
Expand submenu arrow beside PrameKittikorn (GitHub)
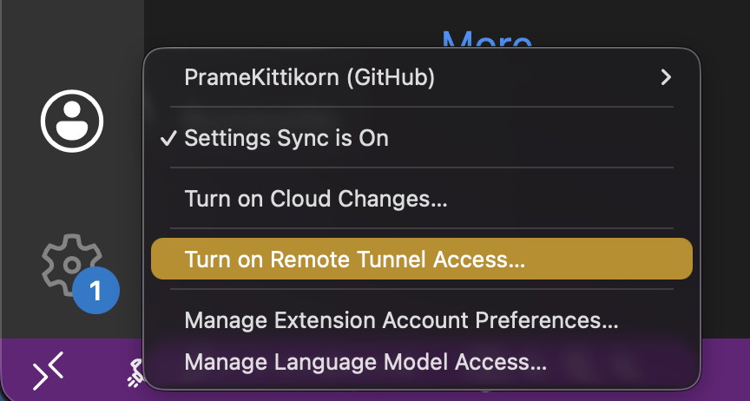point(666,77)
